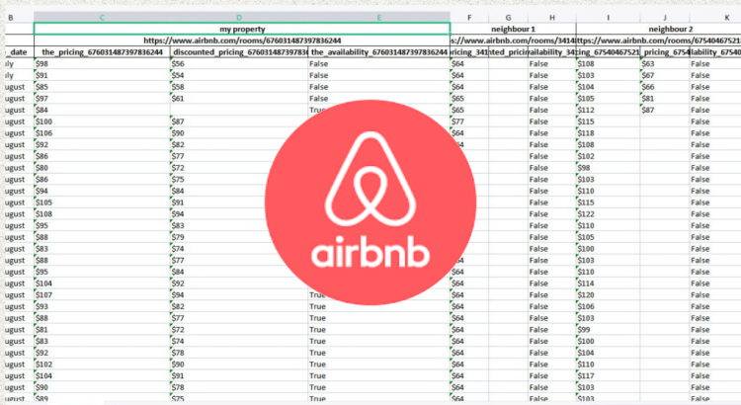741x405 pixels.
Task: Click the 'the_pricing_676031487397836244' header cell
Action: click(102, 52)
